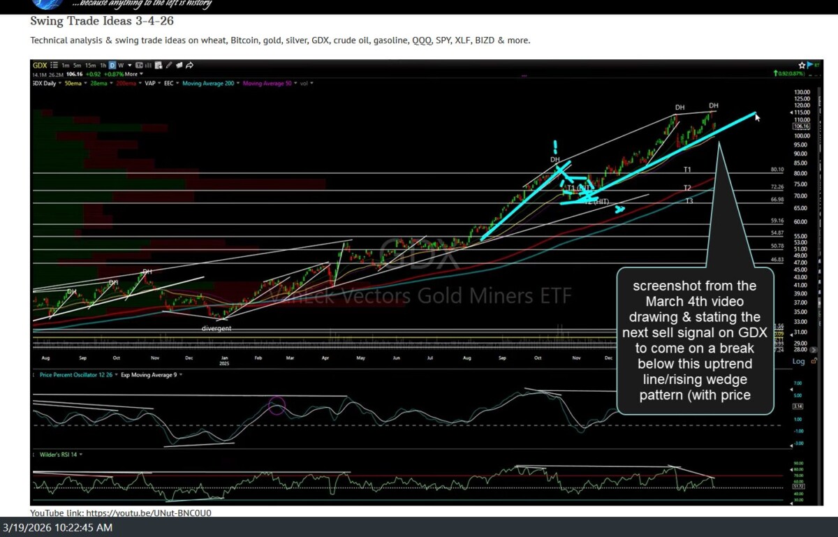Switch chart to 1h timeframe
This screenshot has height=537, width=838.
click(103, 65)
